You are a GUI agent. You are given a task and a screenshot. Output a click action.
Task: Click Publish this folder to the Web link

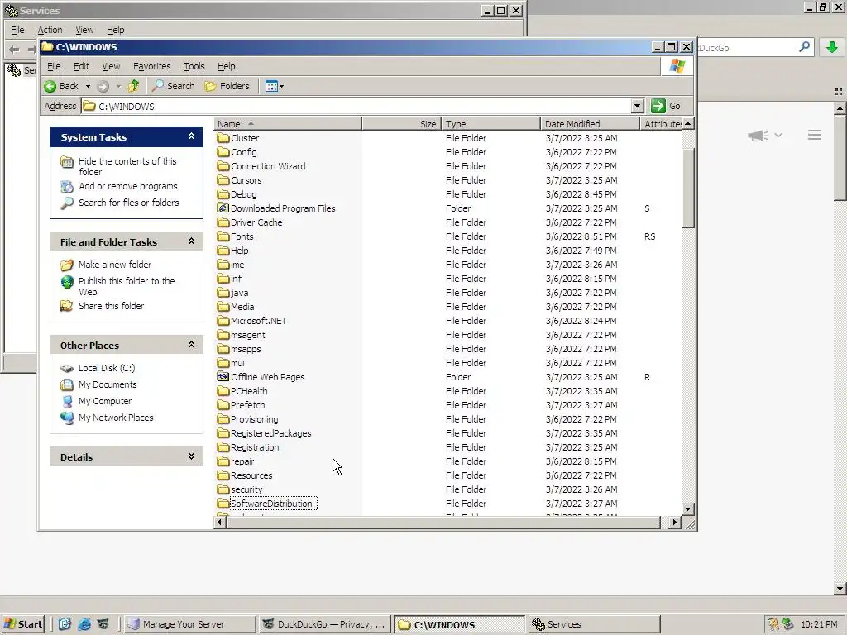127,286
